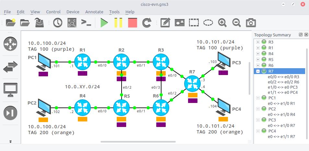This screenshot has width=309, height=151.
Task: Add a note using the annotate icon
Action: [x=165, y=23]
